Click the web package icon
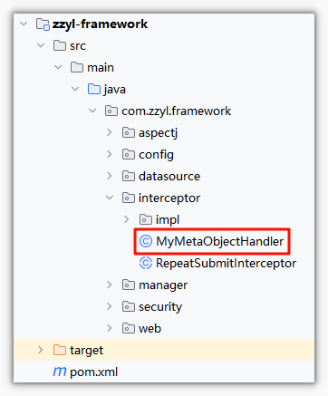 (129, 328)
